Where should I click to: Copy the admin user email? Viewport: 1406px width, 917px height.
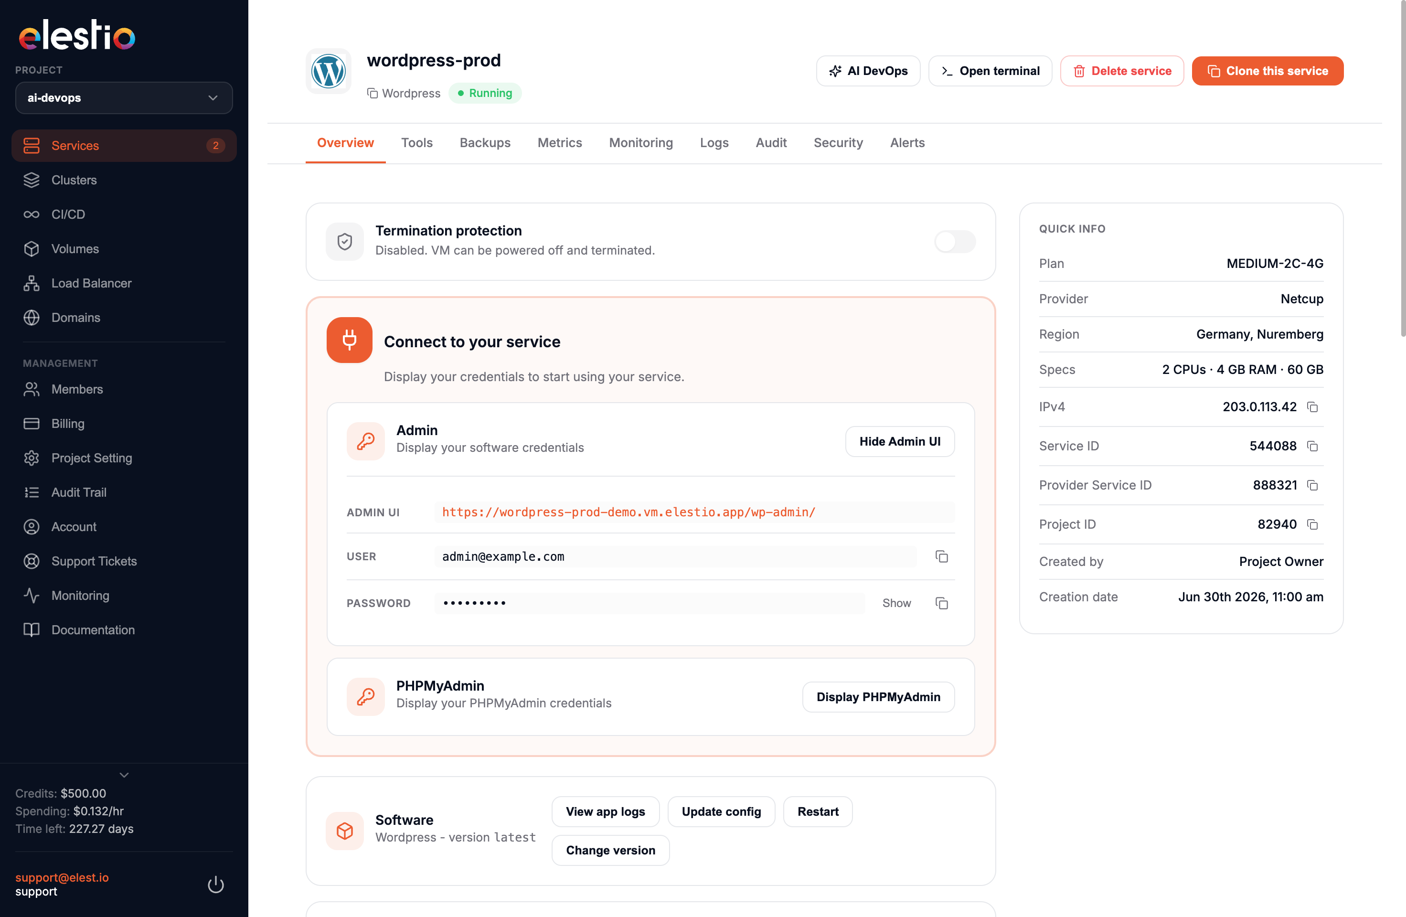942,556
